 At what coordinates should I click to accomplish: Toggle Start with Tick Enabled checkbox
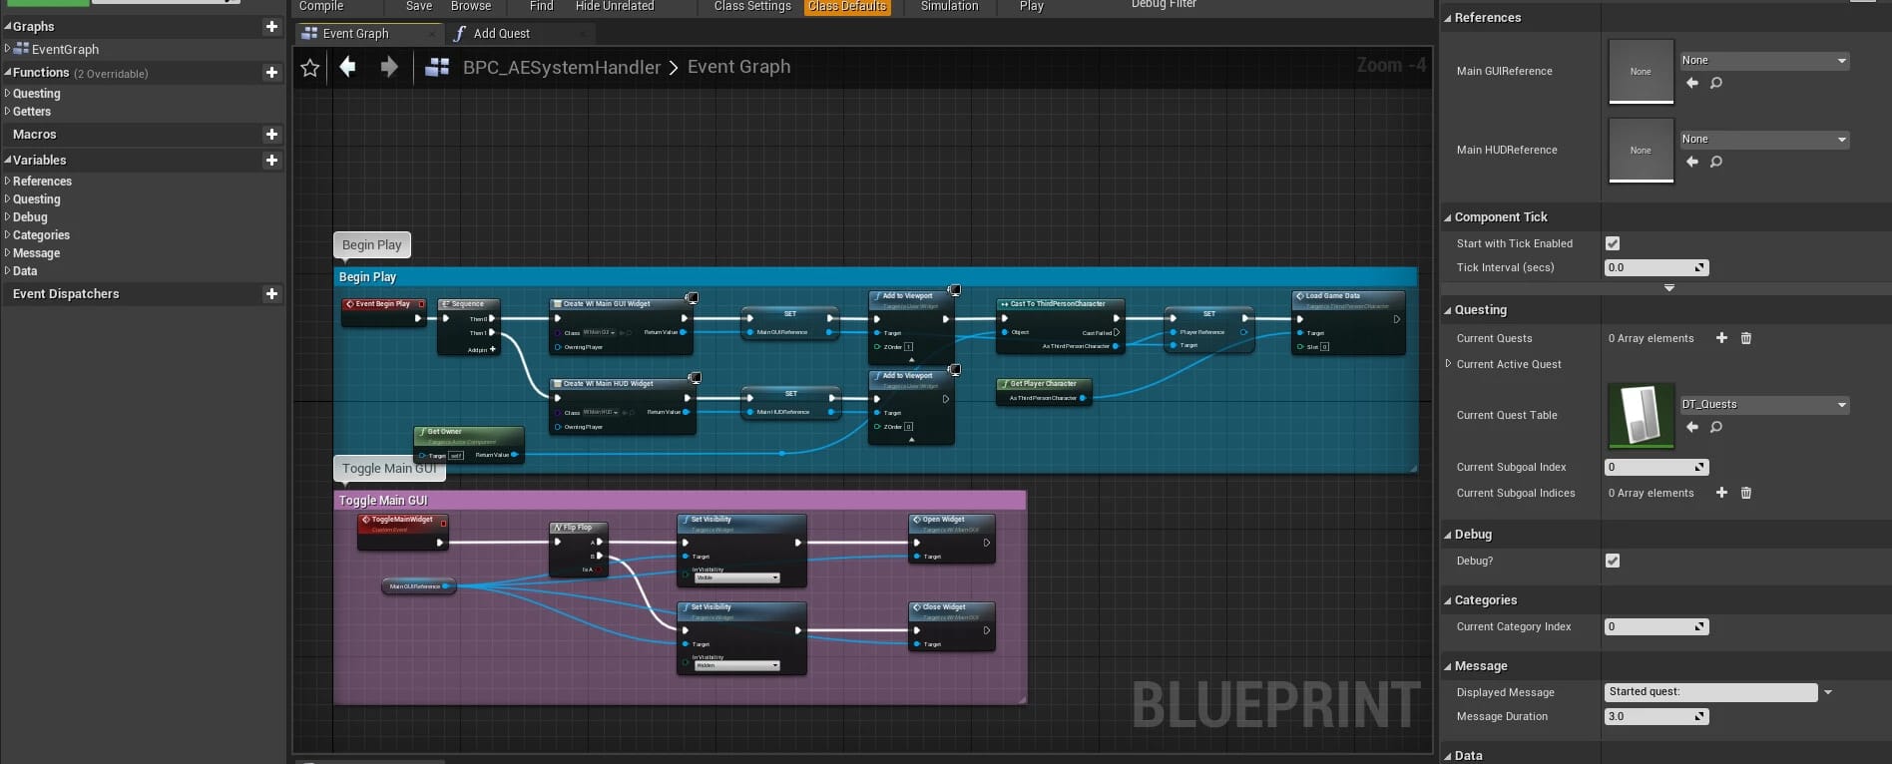point(1613,243)
